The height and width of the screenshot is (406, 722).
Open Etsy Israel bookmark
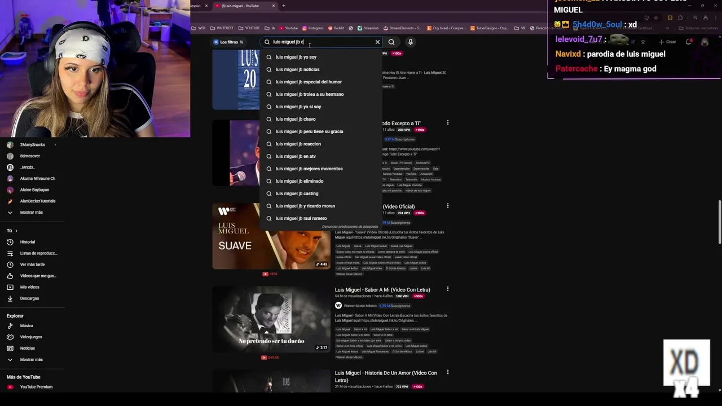point(446,28)
